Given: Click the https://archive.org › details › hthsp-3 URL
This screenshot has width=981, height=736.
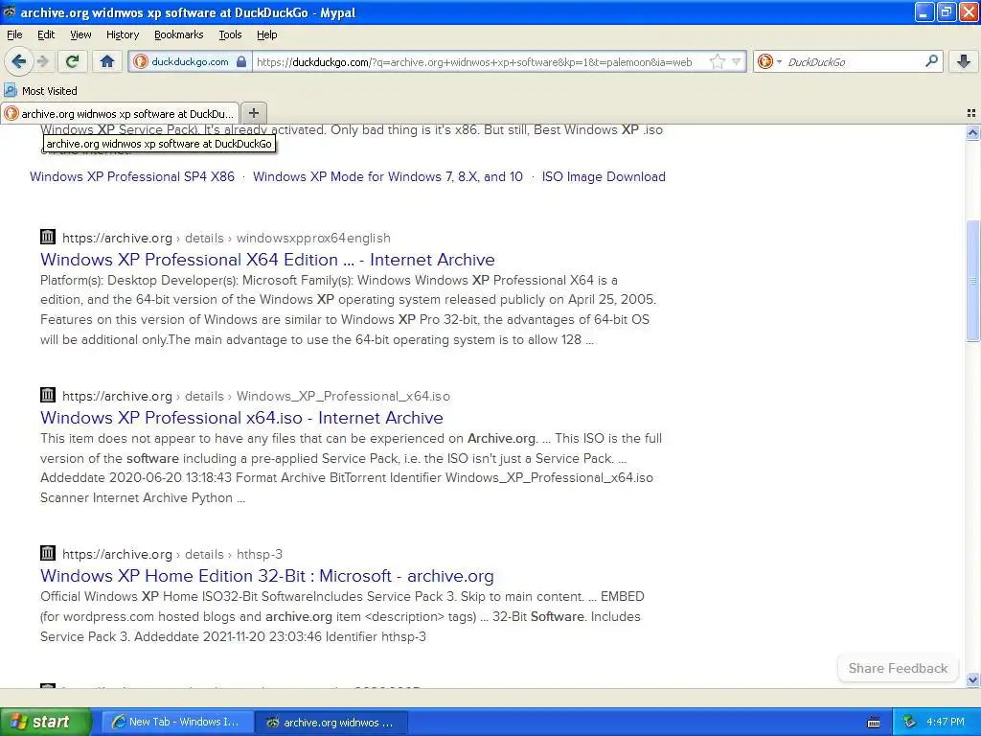Looking at the screenshot, I should [172, 555].
